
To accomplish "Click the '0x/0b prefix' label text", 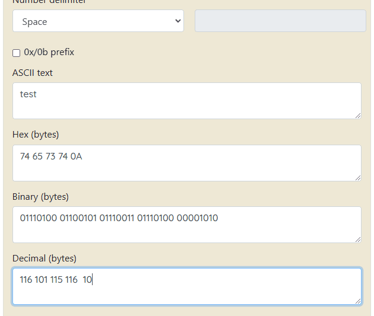I will pos(49,52).
